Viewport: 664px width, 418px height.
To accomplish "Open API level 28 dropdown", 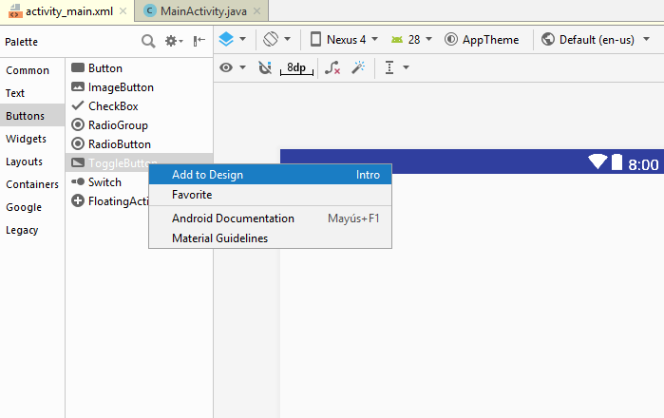I will coord(411,40).
